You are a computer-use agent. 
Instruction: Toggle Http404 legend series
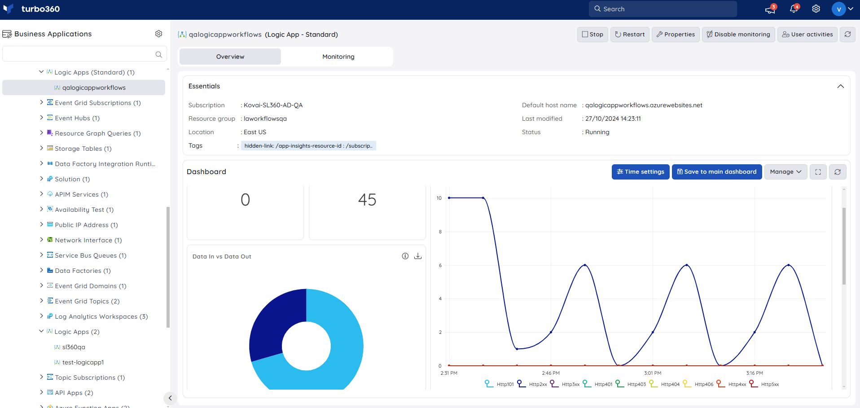pyautogui.click(x=664, y=384)
